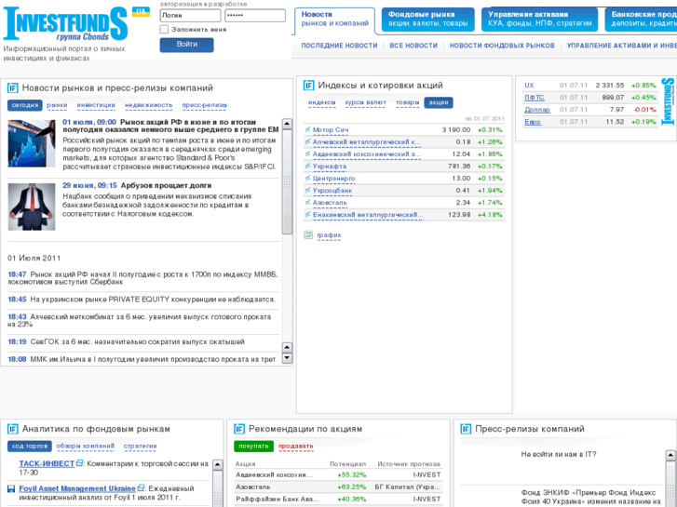Click chart icon next to Азовсталь

click(307, 202)
